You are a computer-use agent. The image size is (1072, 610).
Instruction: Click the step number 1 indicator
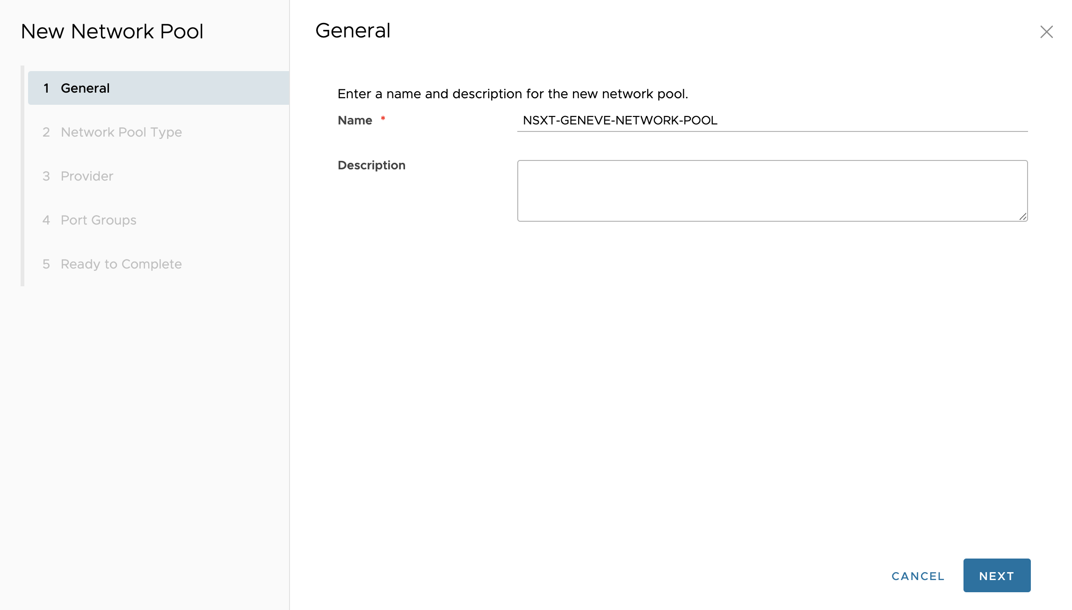pos(46,88)
